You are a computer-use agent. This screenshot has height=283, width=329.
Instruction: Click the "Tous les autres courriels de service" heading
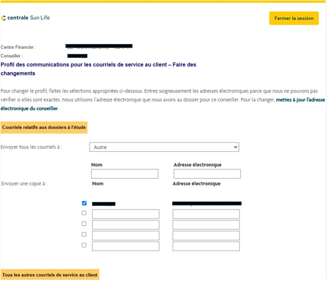click(x=49, y=275)
